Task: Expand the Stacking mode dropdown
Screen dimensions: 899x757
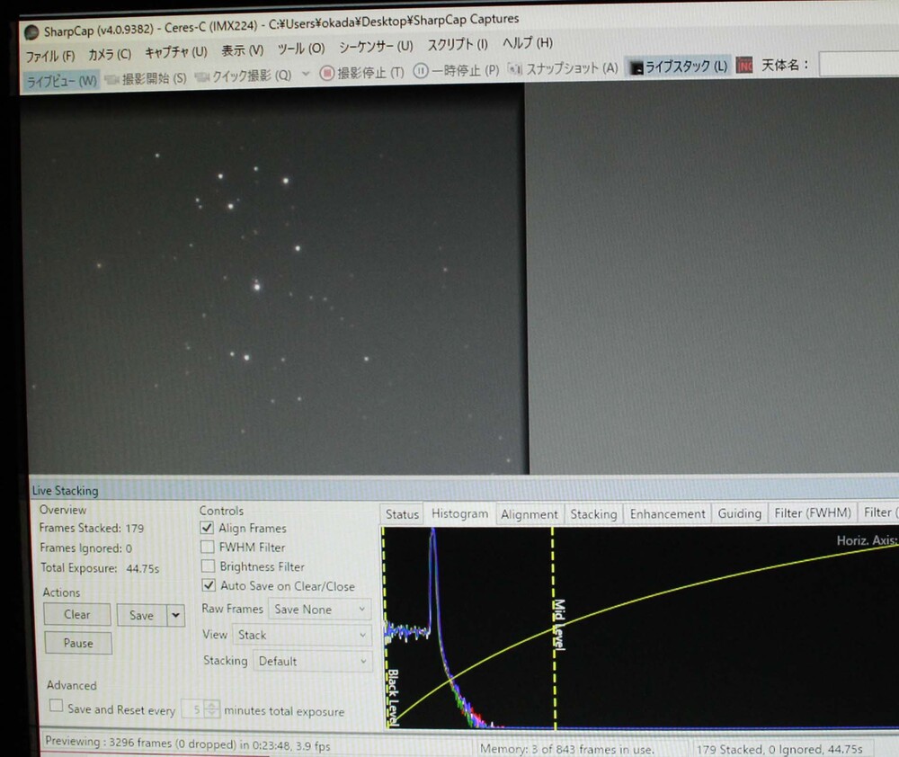Action: point(313,662)
